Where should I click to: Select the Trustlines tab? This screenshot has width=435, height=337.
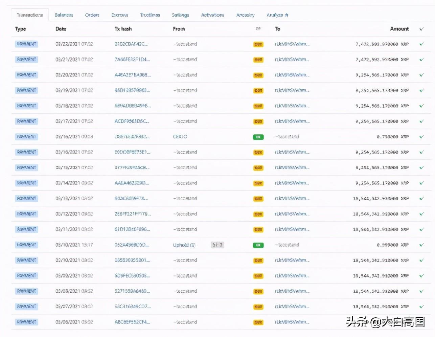point(150,15)
